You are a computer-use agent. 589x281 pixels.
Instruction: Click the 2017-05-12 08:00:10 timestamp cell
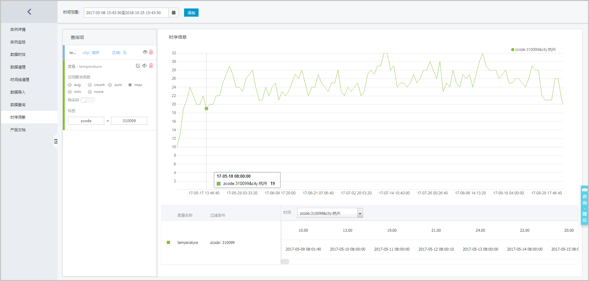tap(436, 249)
